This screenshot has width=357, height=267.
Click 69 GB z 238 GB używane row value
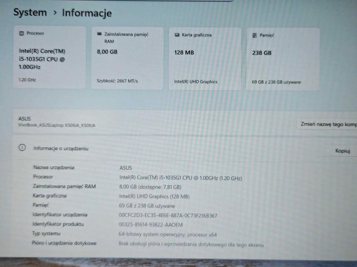tap(147, 206)
